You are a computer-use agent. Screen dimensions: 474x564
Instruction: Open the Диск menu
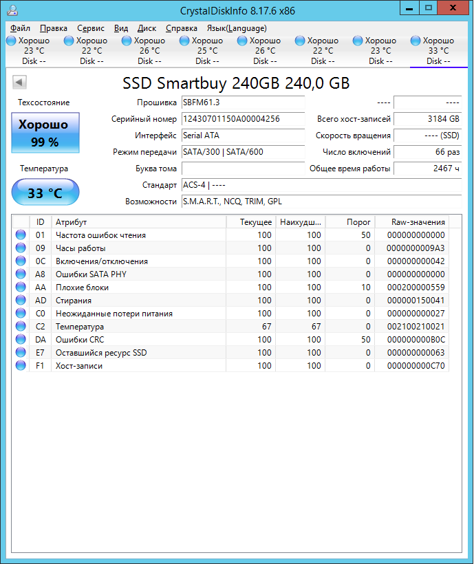(147, 28)
